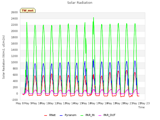160x120 pixels.
Task: Click the Solar Radiation chart title
Action: coord(80,3)
